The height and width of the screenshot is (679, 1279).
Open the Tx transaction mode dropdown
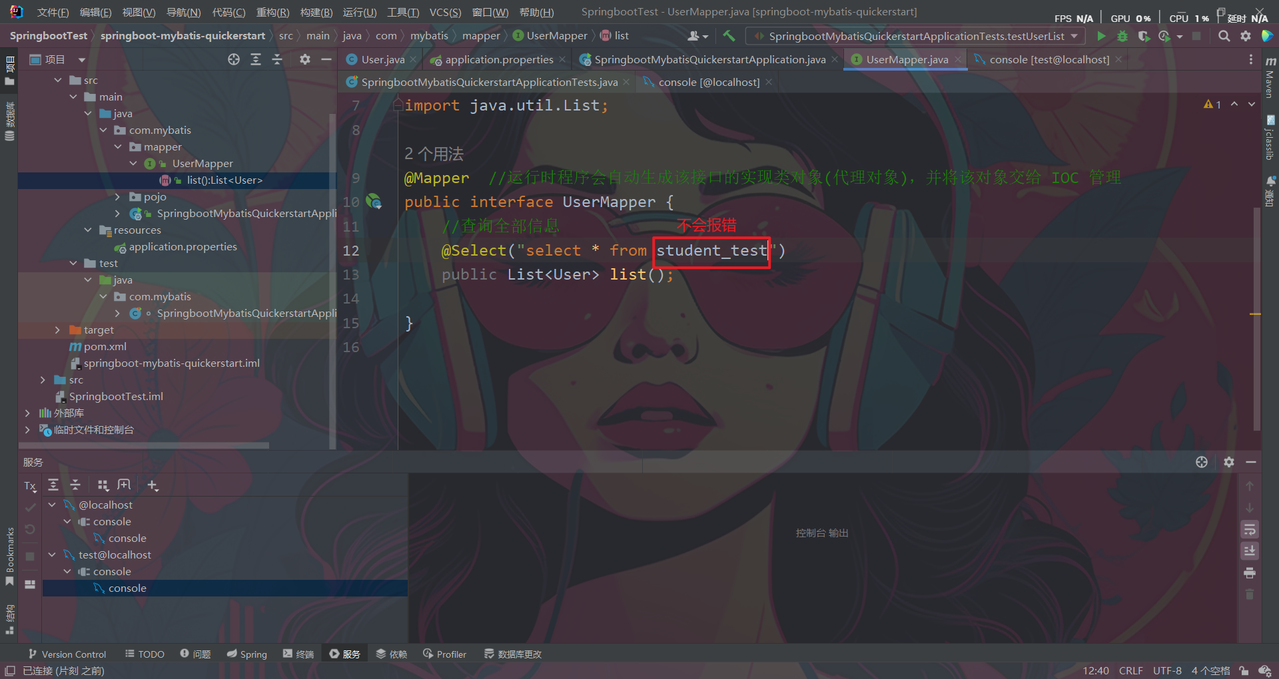[x=30, y=486]
